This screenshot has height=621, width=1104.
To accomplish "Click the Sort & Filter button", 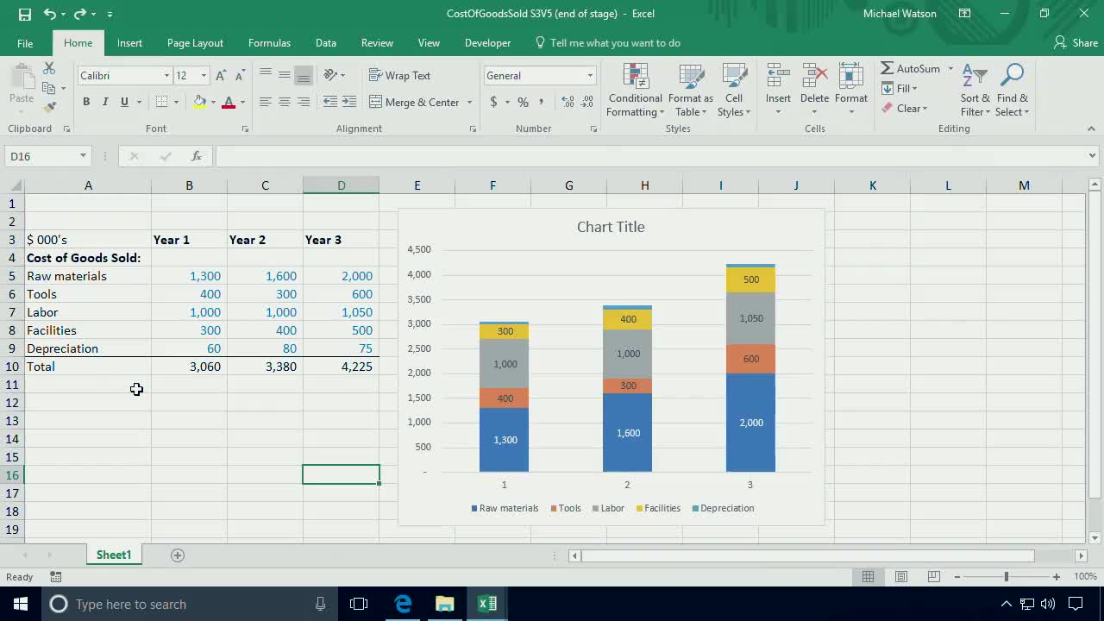I will pos(975,90).
